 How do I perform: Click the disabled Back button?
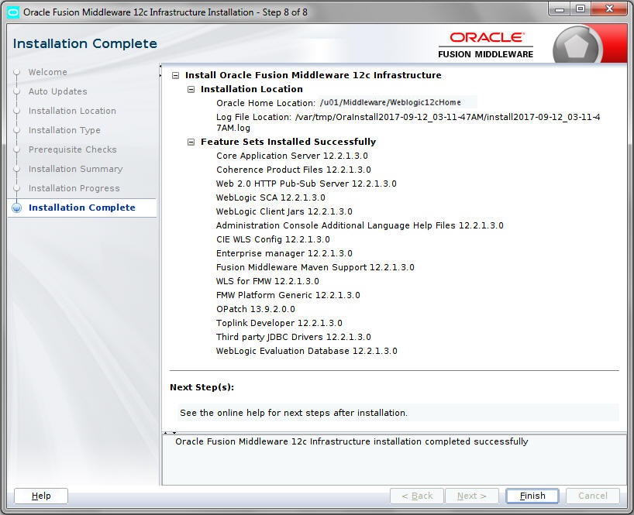pos(417,496)
